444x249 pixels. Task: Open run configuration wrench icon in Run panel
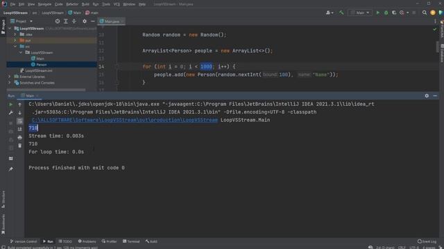coord(11,113)
